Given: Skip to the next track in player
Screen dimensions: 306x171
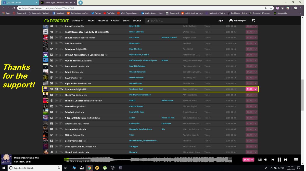Looking at the screenshot, I should tap(286, 160).
